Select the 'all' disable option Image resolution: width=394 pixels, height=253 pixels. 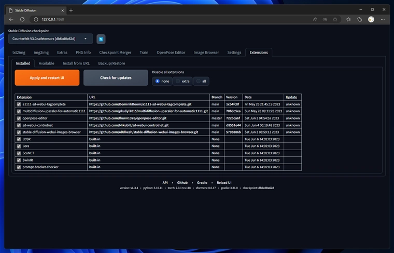pyautogui.click(x=201, y=82)
